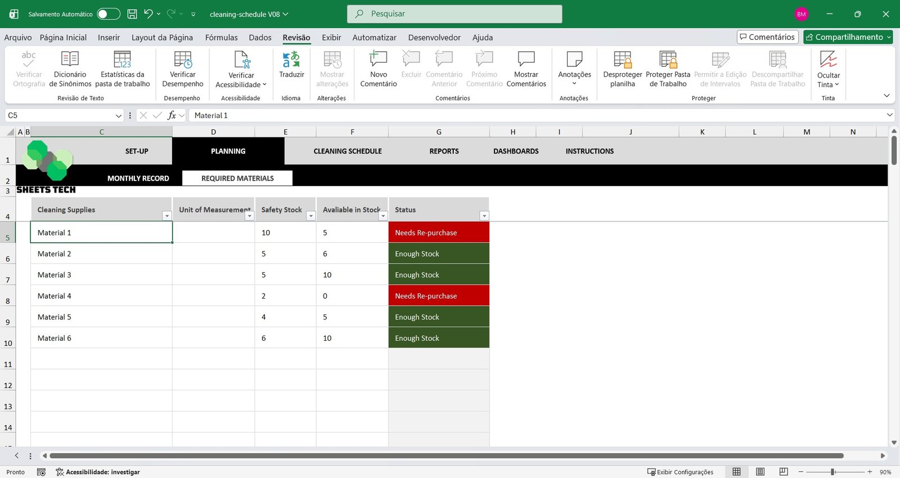Click the Pesquisar search box

pos(454,14)
